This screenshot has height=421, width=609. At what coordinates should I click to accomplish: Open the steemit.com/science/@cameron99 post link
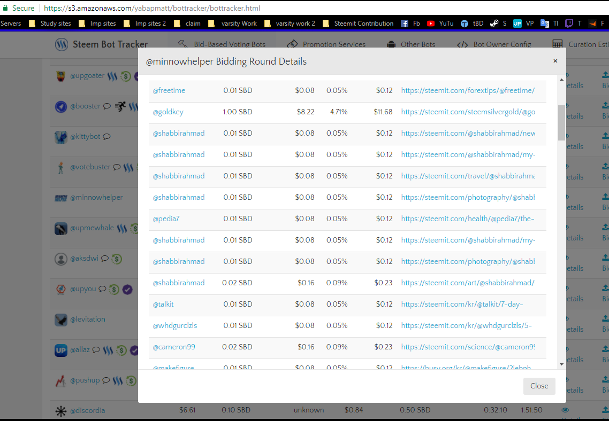click(x=468, y=347)
